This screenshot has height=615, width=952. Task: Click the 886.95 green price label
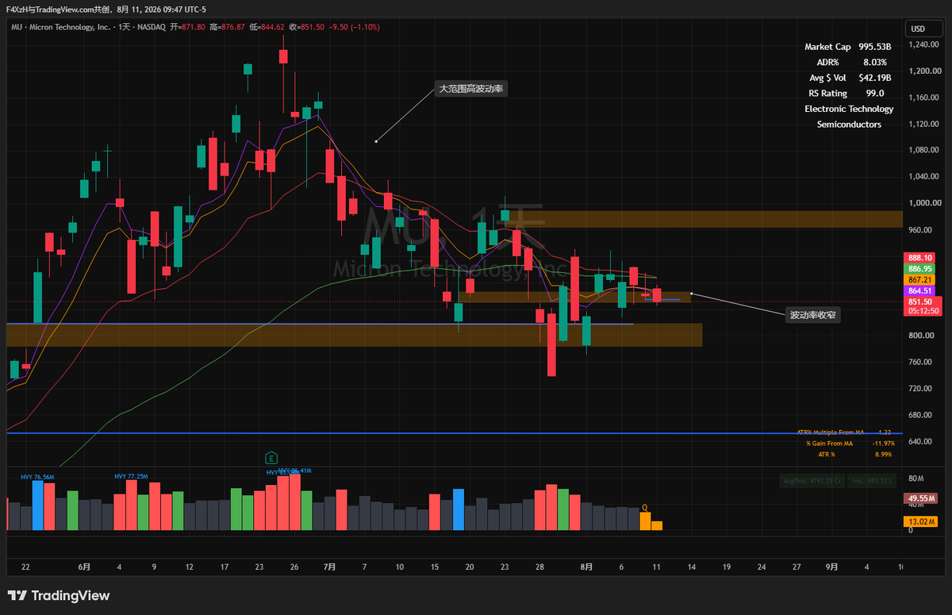pos(919,269)
